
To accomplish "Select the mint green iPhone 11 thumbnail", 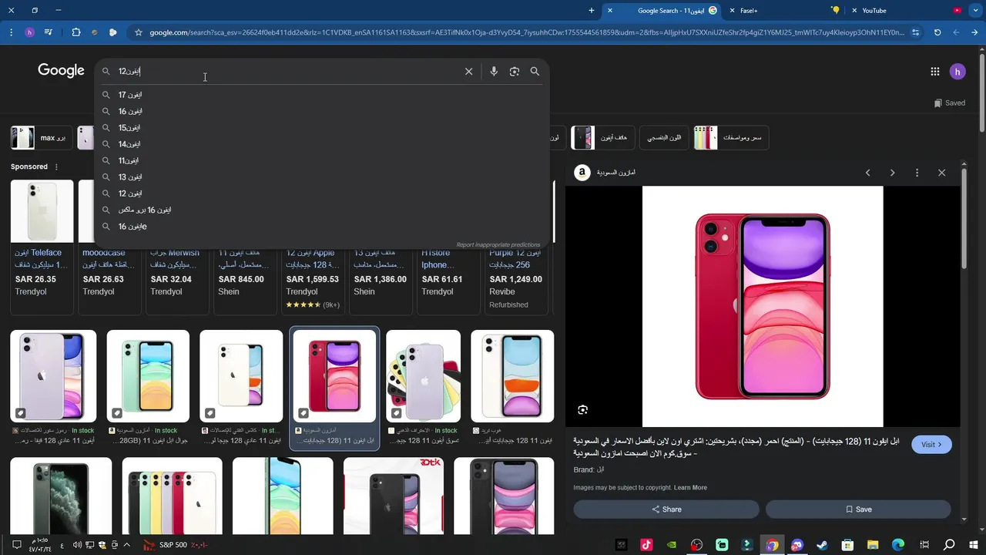I will [x=148, y=376].
